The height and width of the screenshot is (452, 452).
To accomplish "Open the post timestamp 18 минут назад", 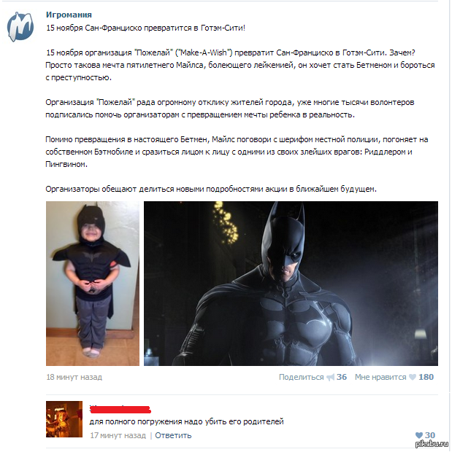I will [74, 377].
